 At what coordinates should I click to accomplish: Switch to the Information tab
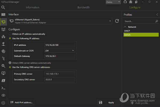(x=32, y=7)
